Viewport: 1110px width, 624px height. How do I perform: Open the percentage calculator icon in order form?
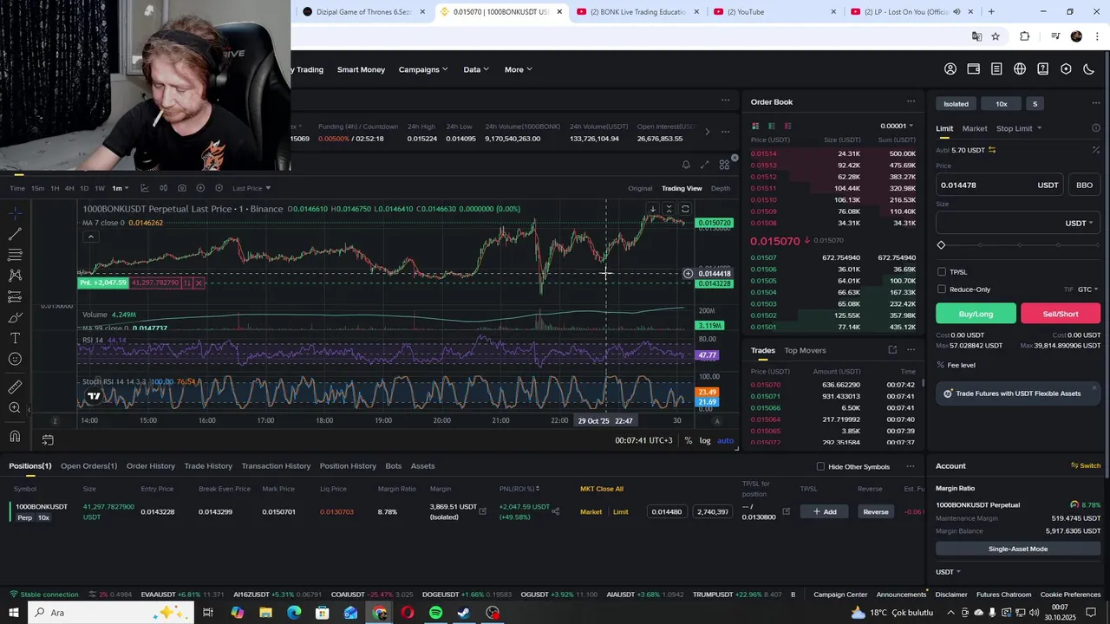tap(1095, 150)
